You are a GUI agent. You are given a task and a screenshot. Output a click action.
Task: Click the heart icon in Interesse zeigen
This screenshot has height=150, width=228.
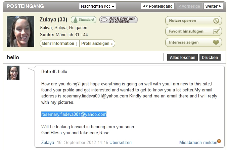click(216, 43)
